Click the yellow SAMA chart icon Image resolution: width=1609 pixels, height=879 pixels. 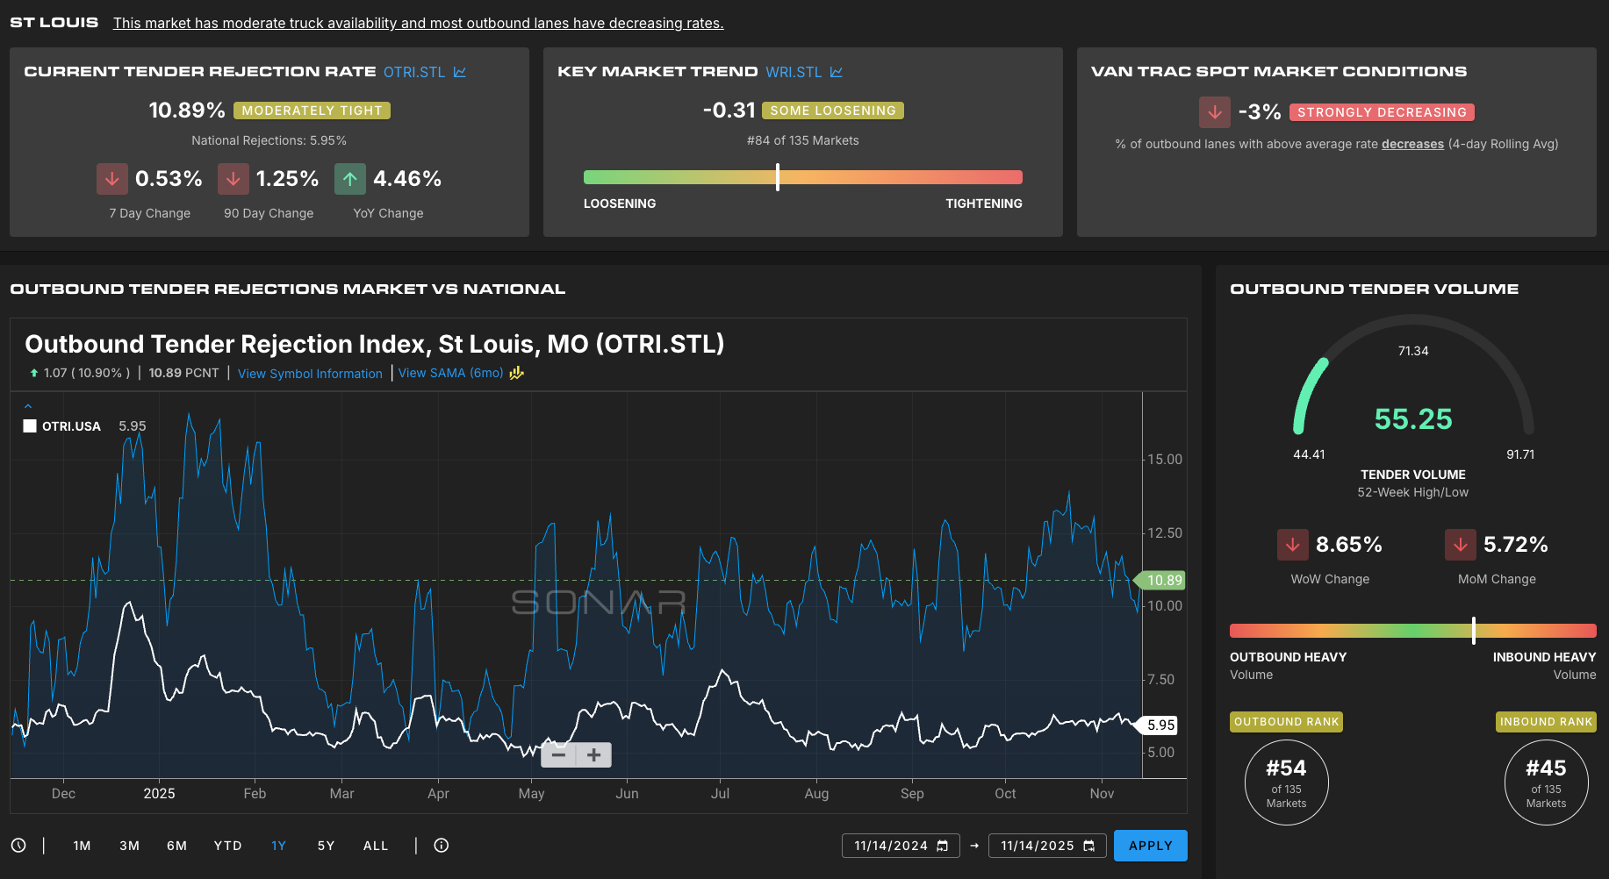517,373
